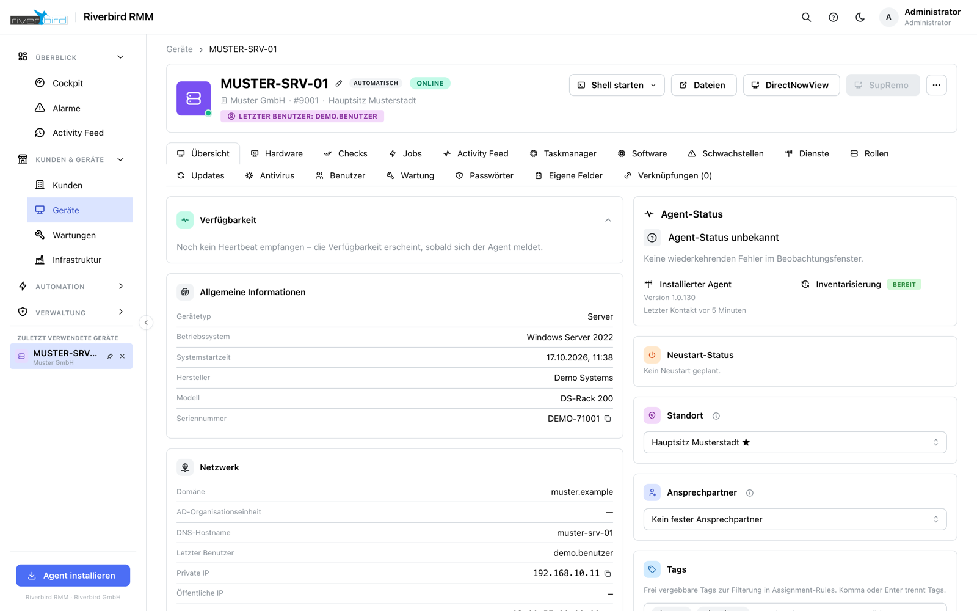Click the Riverbird logo
977x611 pixels.
(38, 17)
